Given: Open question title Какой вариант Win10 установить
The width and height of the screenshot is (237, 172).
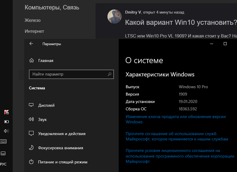Looking at the screenshot, I should (x=181, y=22).
